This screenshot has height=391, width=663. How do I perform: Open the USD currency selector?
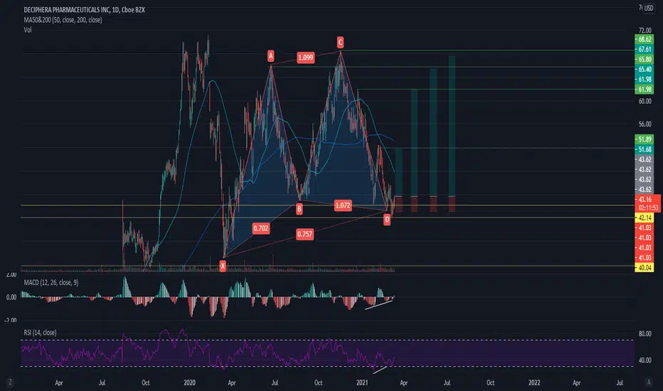tap(648, 9)
